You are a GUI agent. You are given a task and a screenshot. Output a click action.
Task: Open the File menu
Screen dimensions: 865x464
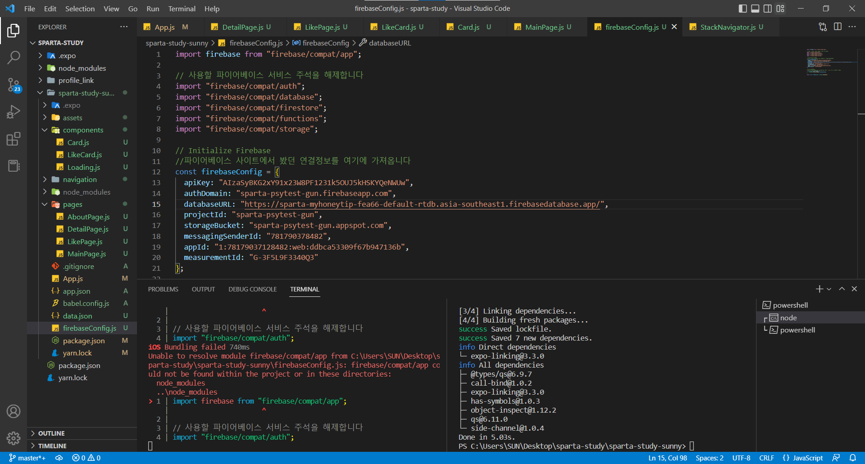[30, 9]
